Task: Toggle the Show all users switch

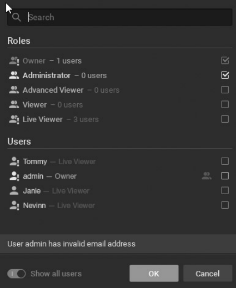Action: 17,274
